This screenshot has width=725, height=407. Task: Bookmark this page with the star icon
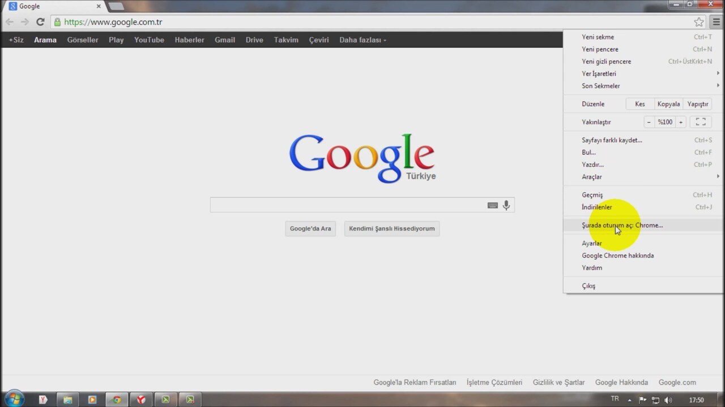pyautogui.click(x=699, y=22)
